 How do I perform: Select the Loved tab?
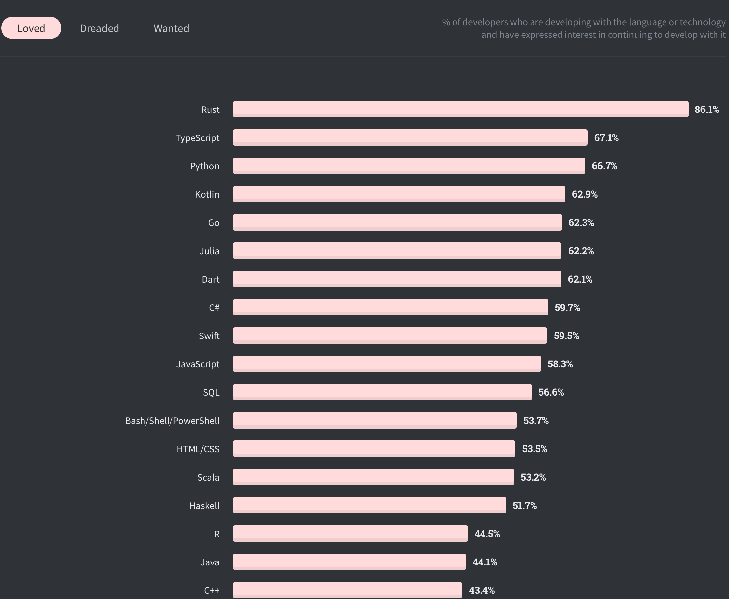pyautogui.click(x=31, y=28)
